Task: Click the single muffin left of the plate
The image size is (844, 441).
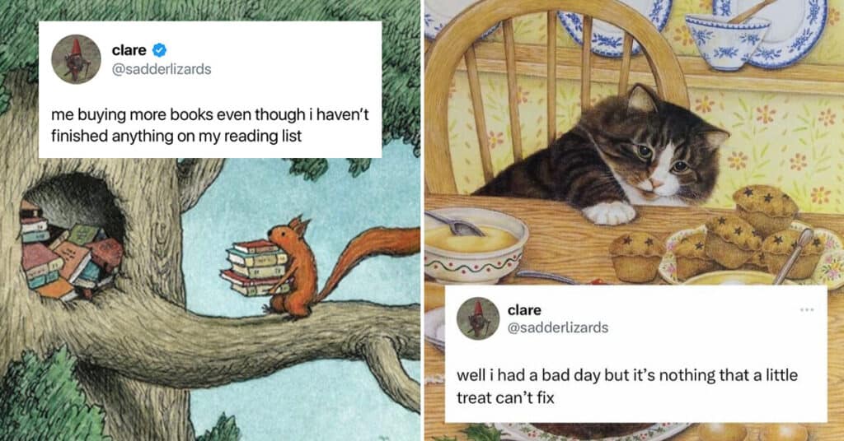Action: click(x=636, y=257)
